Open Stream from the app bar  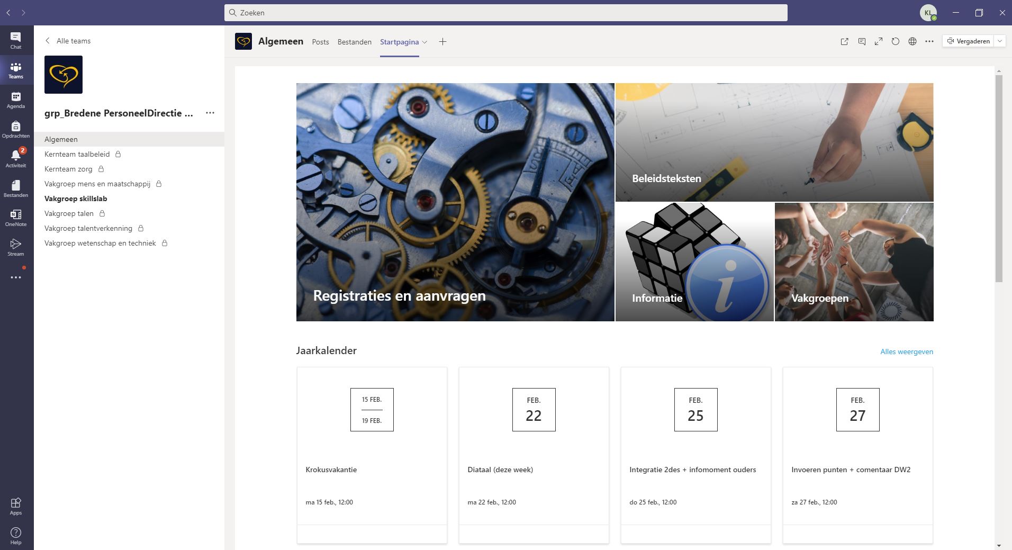click(x=16, y=248)
